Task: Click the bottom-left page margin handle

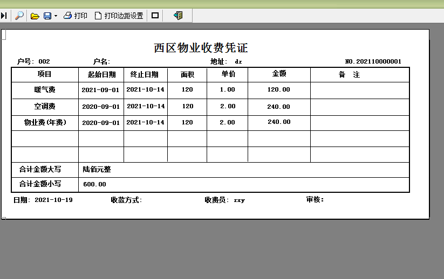Action: pos(3,218)
